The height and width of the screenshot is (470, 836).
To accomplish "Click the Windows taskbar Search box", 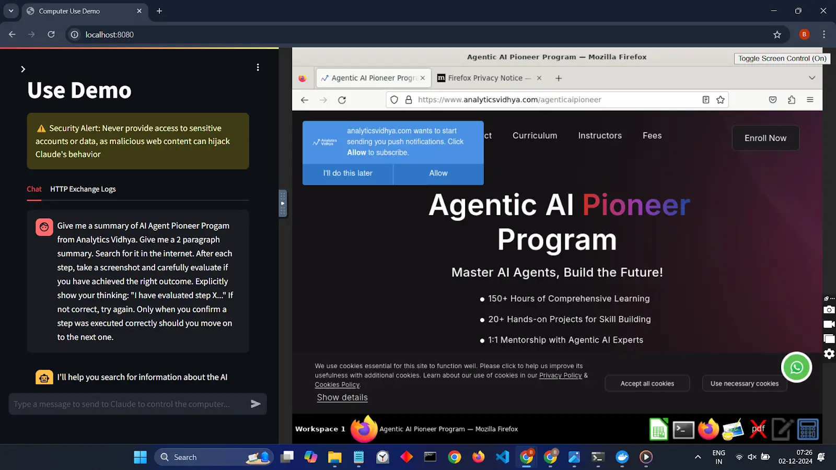I will tap(214, 457).
